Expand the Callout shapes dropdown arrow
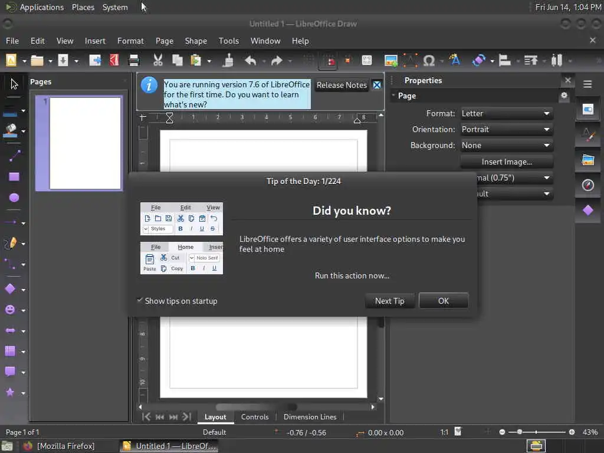The height and width of the screenshot is (453, 604). click(23, 373)
